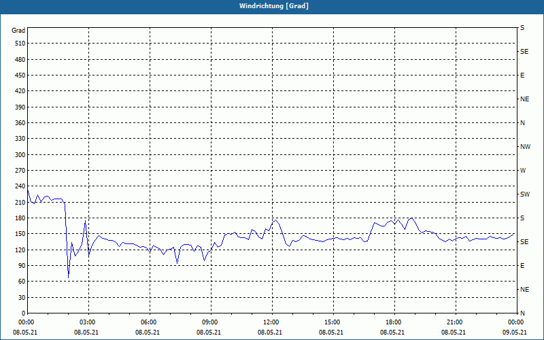Select the 08.05.21 date under 12:00
544x340 pixels.
point(269,333)
